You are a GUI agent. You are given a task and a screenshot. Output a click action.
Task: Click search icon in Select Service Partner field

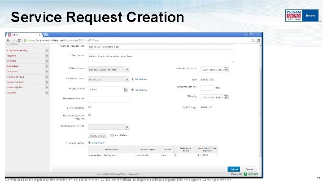coord(127,127)
